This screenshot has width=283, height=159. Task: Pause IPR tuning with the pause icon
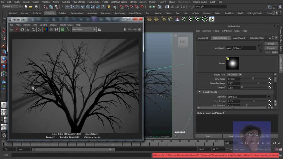click(x=125, y=29)
